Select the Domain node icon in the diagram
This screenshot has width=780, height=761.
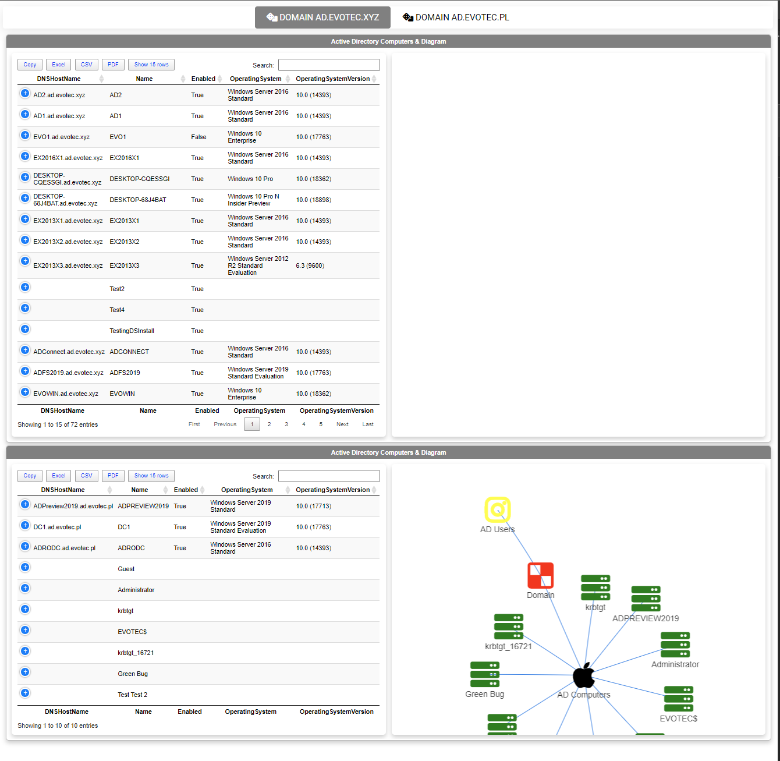pos(540,575)
